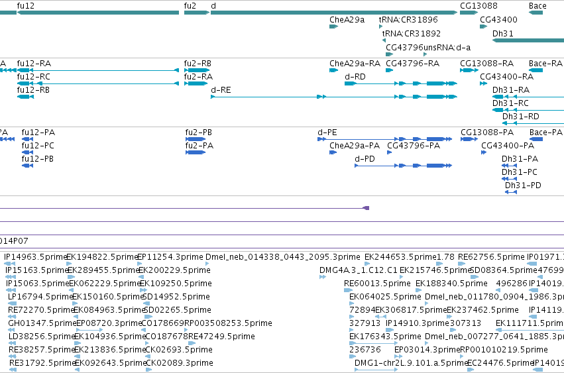The width and height of the screenshot is (564, 373).
Task: Click the IP15163.5prime EST label
Action: pos(36,270)
